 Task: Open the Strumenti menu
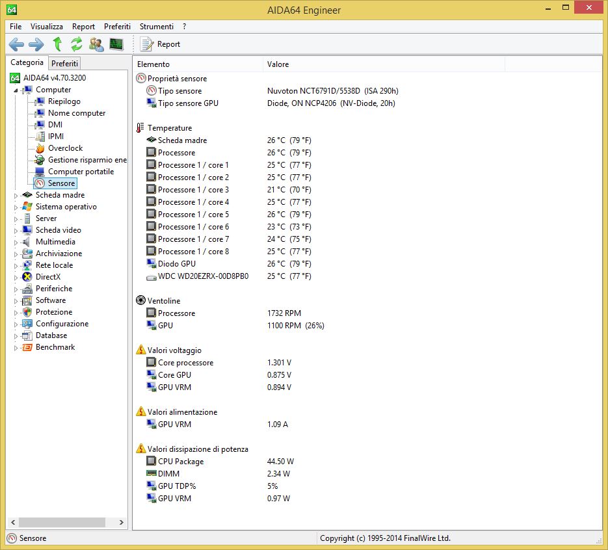pyautogui.click(x=156, y=27)
